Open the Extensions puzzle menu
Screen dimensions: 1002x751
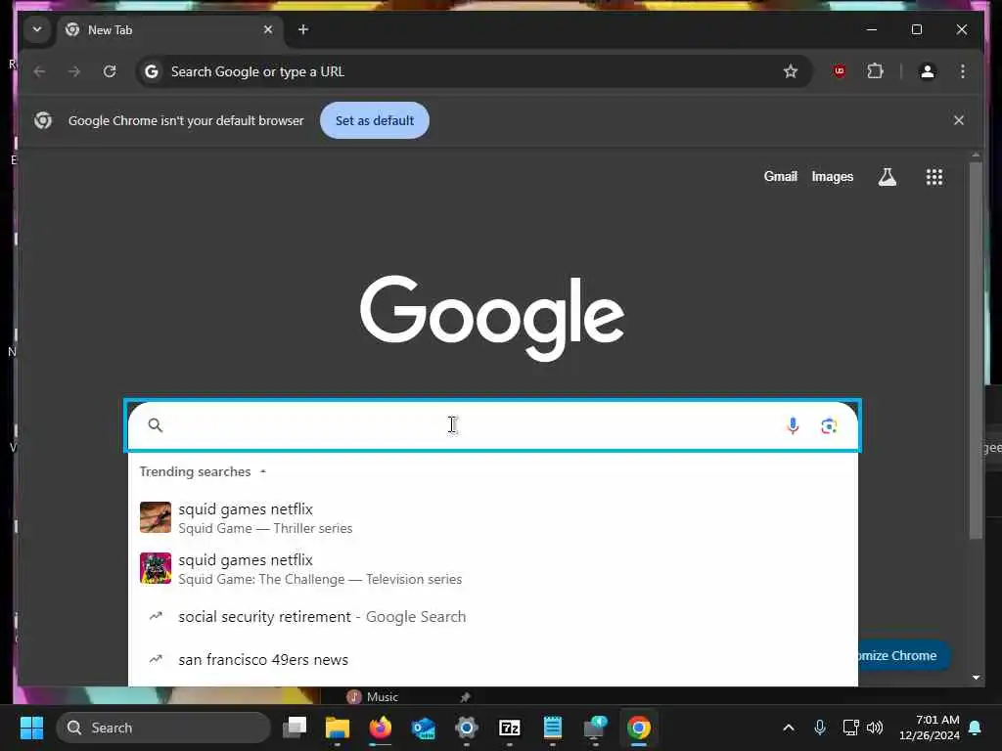tap(876, 71)
